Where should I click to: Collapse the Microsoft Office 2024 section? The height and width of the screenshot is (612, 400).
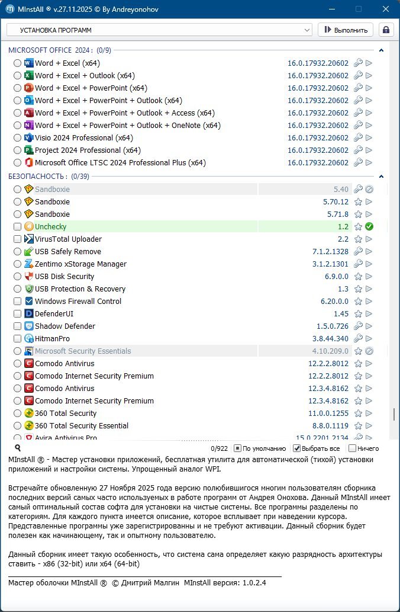[x=382, y=51]
